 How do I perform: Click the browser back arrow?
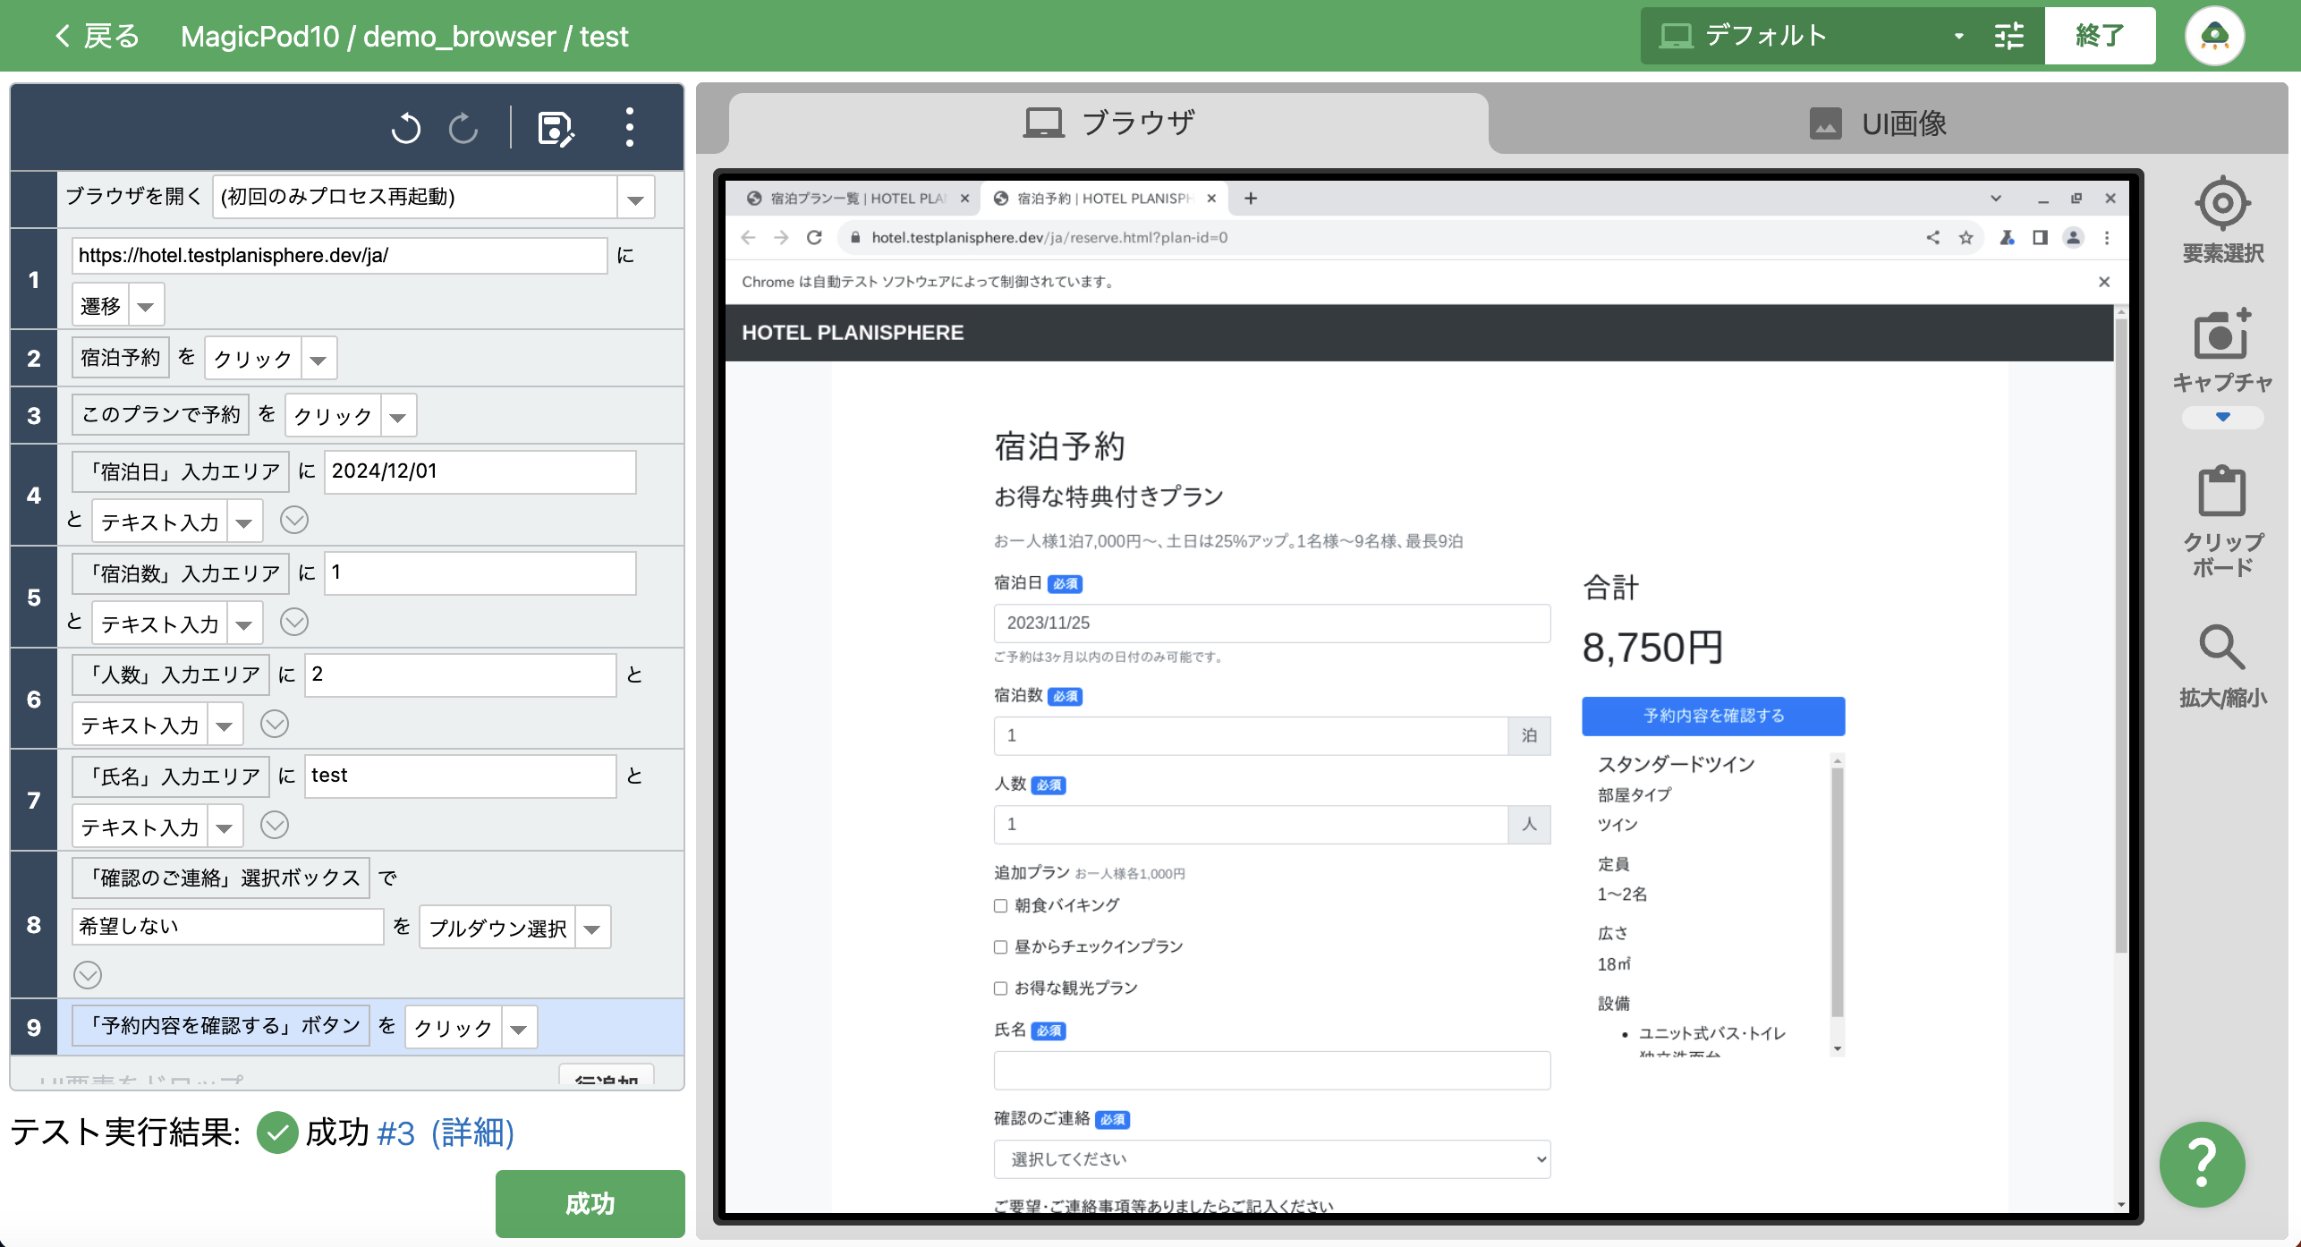click(749, 237)
